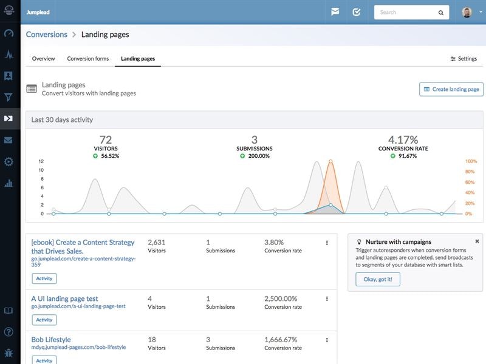Open messages using the envelope icon in header
Viewport: 486px width, 364px height.
pos(336,12)
